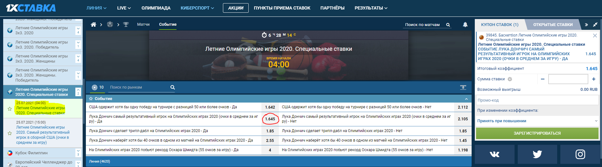Open Instagram social network link
Image resolution: width=602 pixels, height=167 pixels.
(580, 154)
